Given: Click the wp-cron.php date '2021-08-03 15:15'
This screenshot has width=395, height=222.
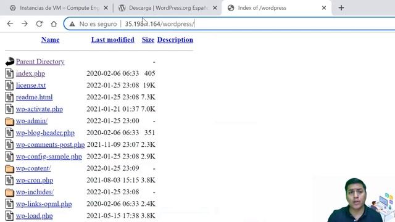Looking at the screenshot, I should tap(112, 180).
